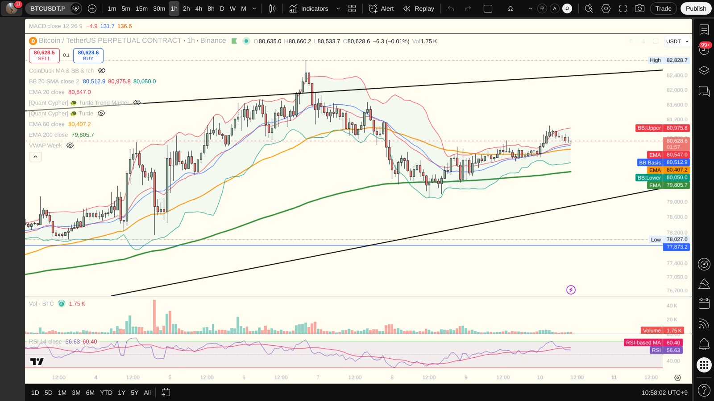Open the watchlist panel icon
The image size is (714, 401).
(x=704, y=30)
